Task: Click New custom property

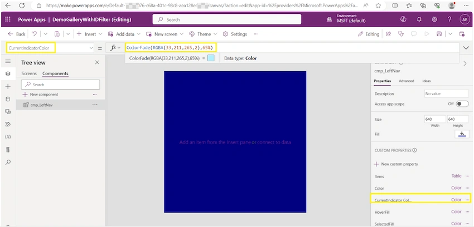Action: click(x=396, y=164)
